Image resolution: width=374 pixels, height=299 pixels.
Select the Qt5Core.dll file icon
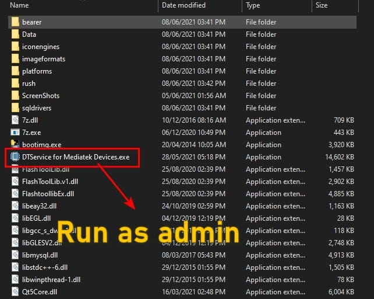coord(15,291)
